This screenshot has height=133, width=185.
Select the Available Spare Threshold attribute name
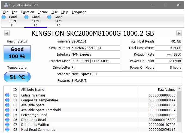point(41,110)
